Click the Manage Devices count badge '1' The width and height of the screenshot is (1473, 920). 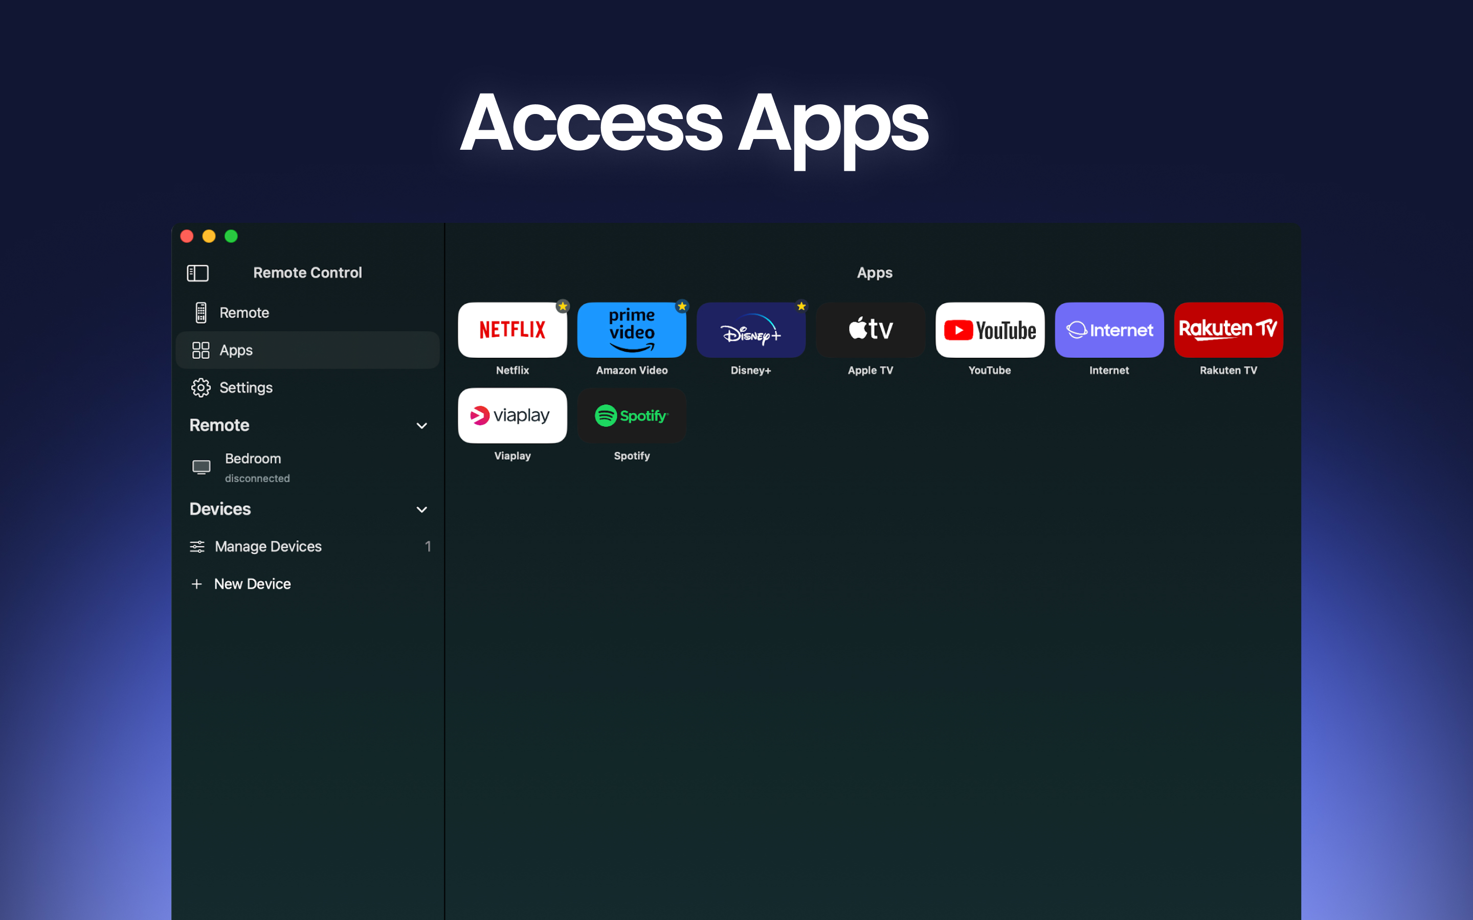(428, 546)
